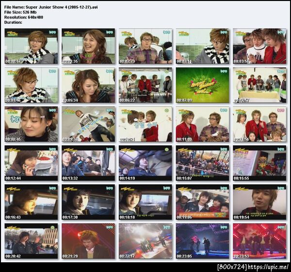Pick the frame marked 00:10:21

pyautogui.click(x=145, y=124)
